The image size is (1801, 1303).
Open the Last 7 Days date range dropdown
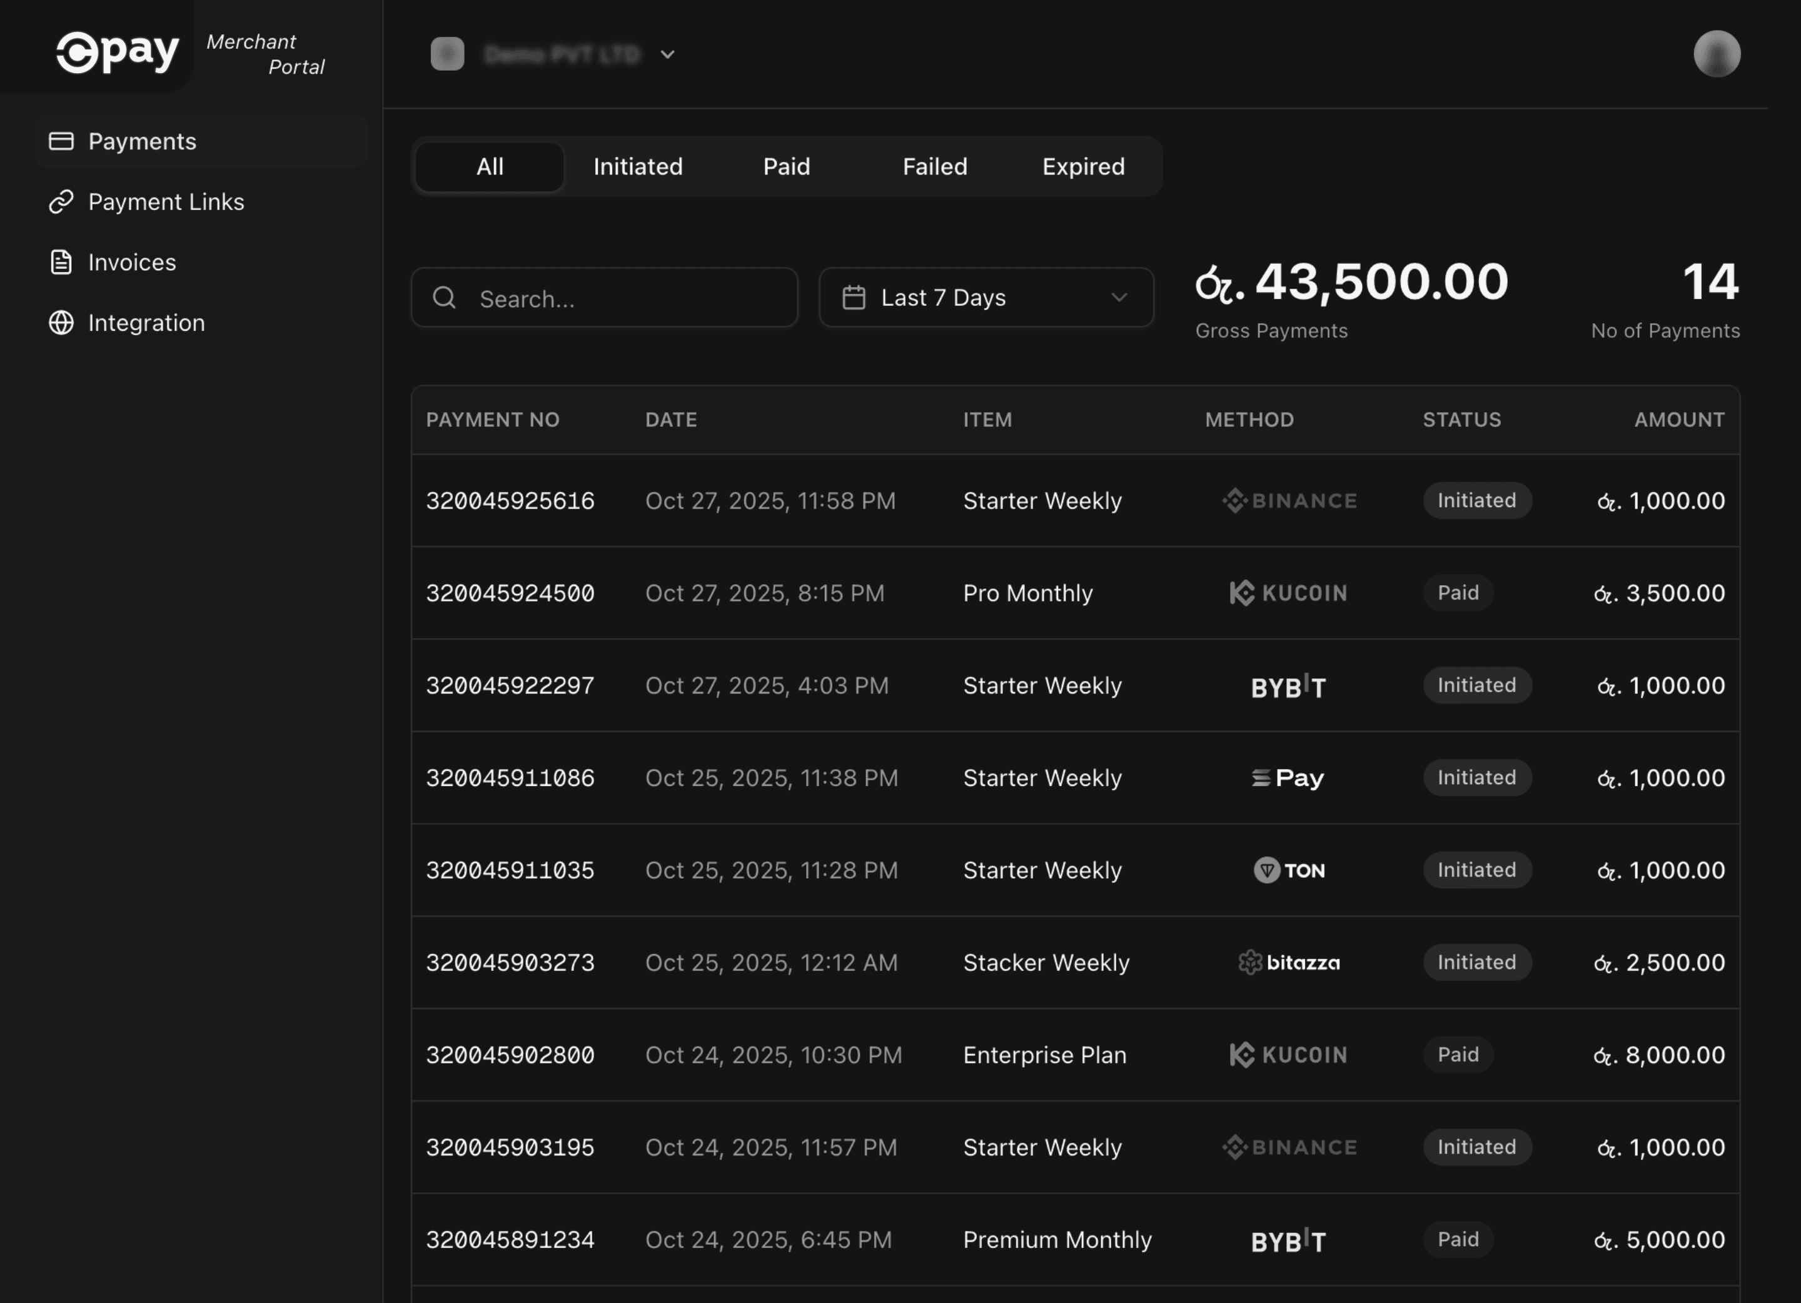[986, 298]
